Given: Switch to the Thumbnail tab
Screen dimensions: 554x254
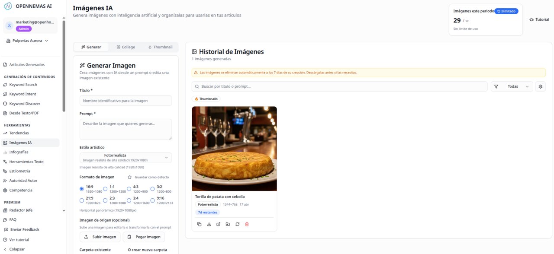Looking at the screenshot, I should [x=161, y=47].
